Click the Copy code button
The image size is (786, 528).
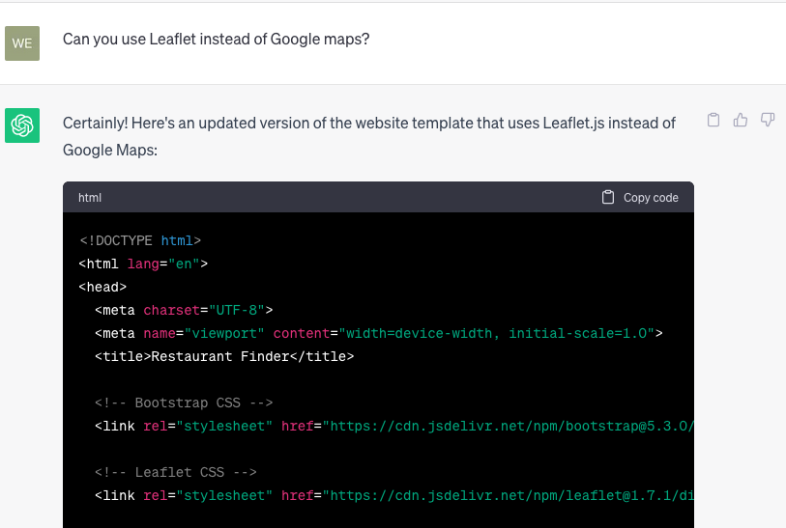coord(640,198)
